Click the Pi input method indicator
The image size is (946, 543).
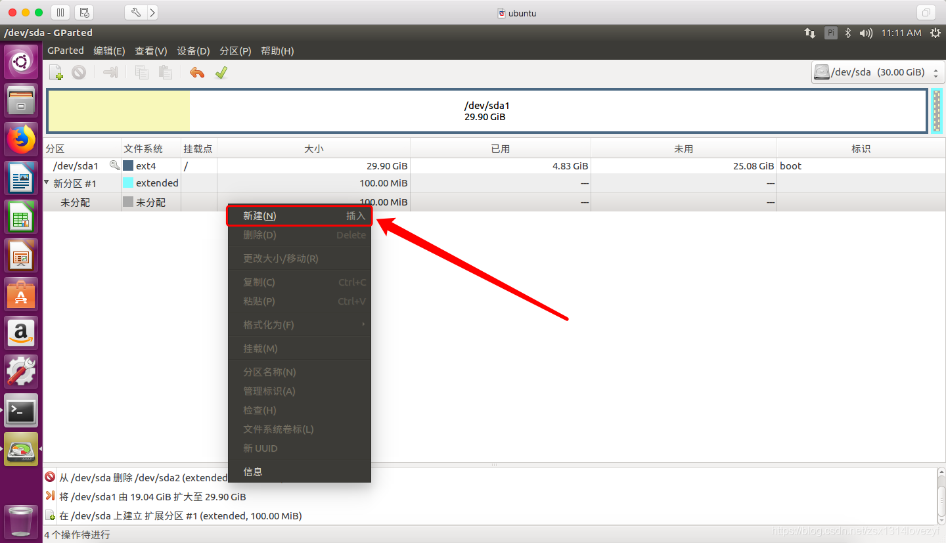click(x=831, y=33)
